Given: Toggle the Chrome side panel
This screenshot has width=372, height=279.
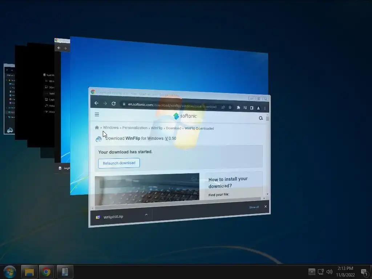Looking at the screenshot, I should click(252, 108).
